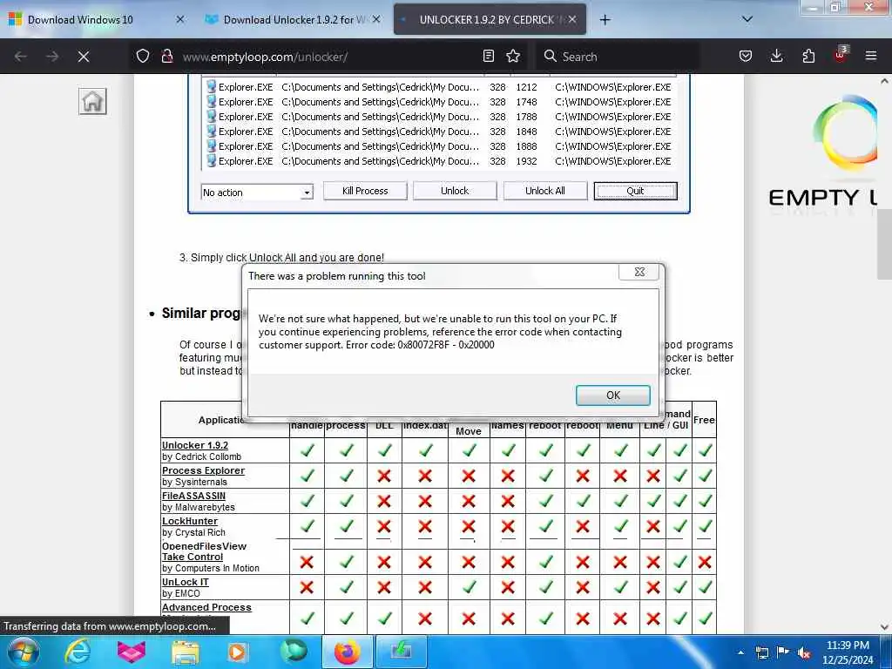Open the OpenedFilesView link
Screen dimensions: 892x669
click(204, 546)
